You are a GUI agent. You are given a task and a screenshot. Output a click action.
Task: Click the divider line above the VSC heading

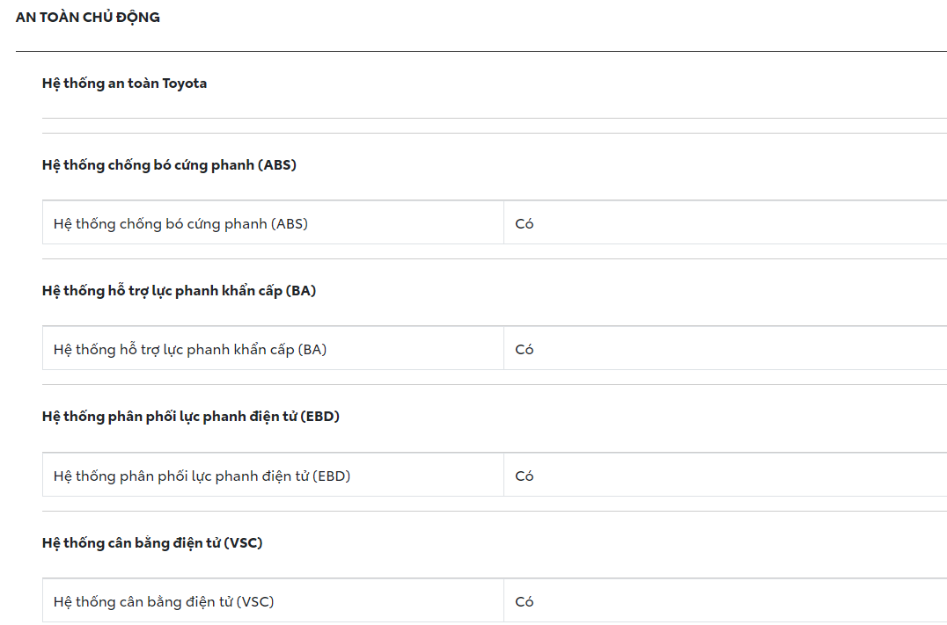(x=494, y=512)
